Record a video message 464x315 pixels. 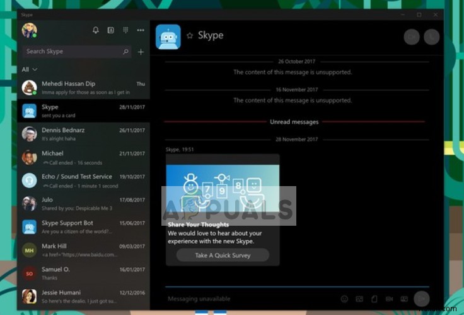[389, 299]
